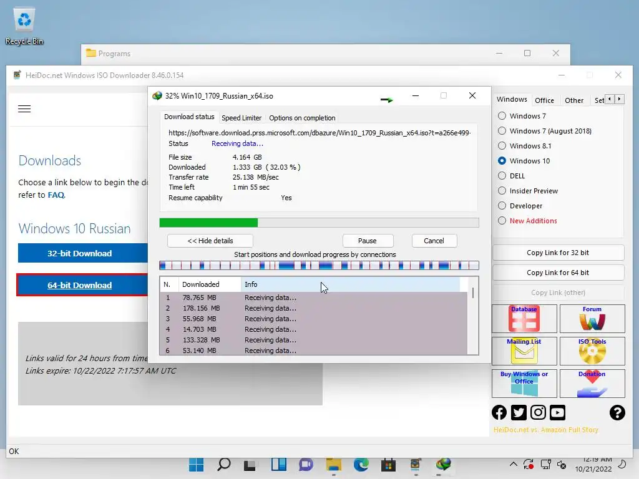
Task: Click the taskbar clock and date
Action: 593,464
